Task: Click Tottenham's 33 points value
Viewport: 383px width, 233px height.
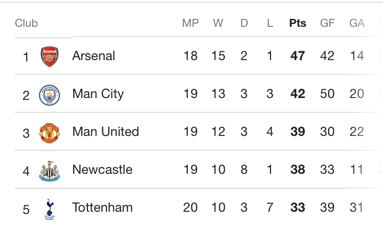Action: tap(297, 208)
